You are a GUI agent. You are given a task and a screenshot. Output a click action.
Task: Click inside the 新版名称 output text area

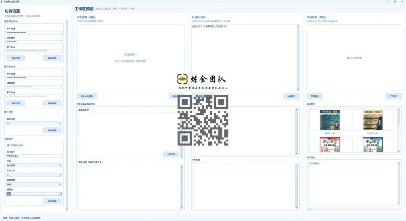pyautogui.click(x=129, y=186)
